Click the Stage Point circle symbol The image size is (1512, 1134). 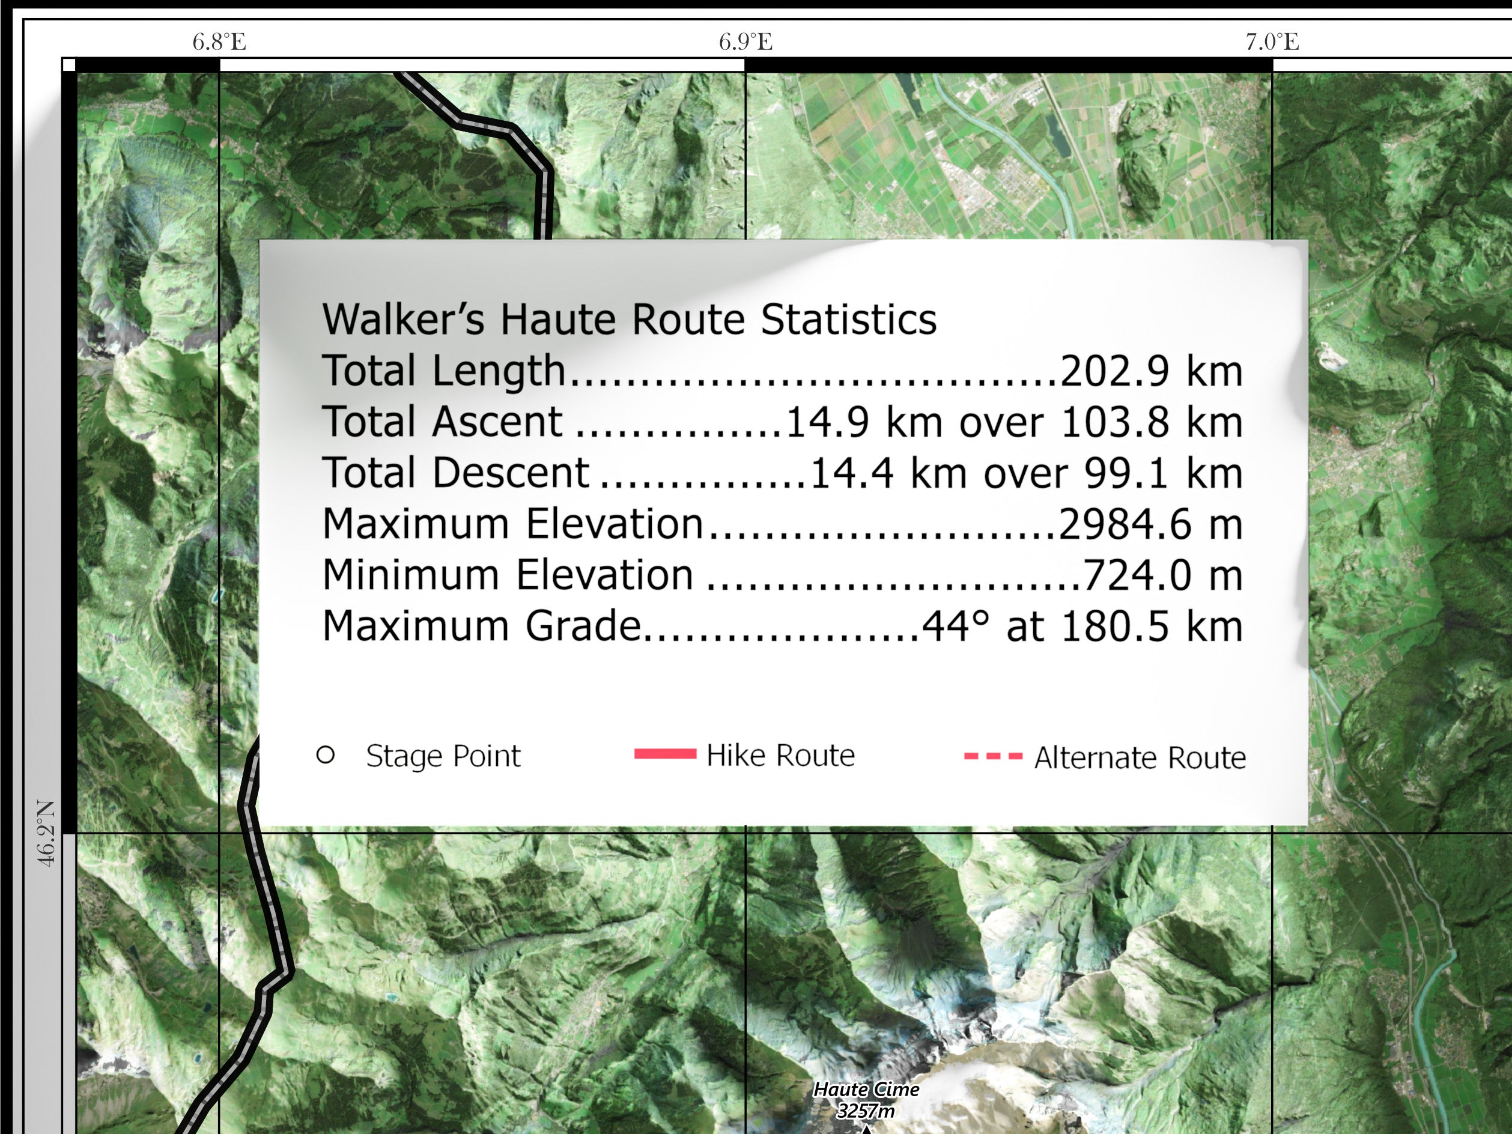coord(326,756)
